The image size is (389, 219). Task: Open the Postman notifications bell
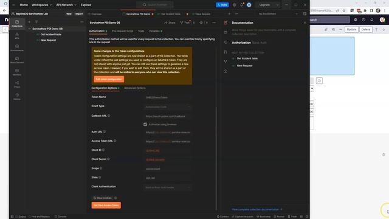(242, 5)
